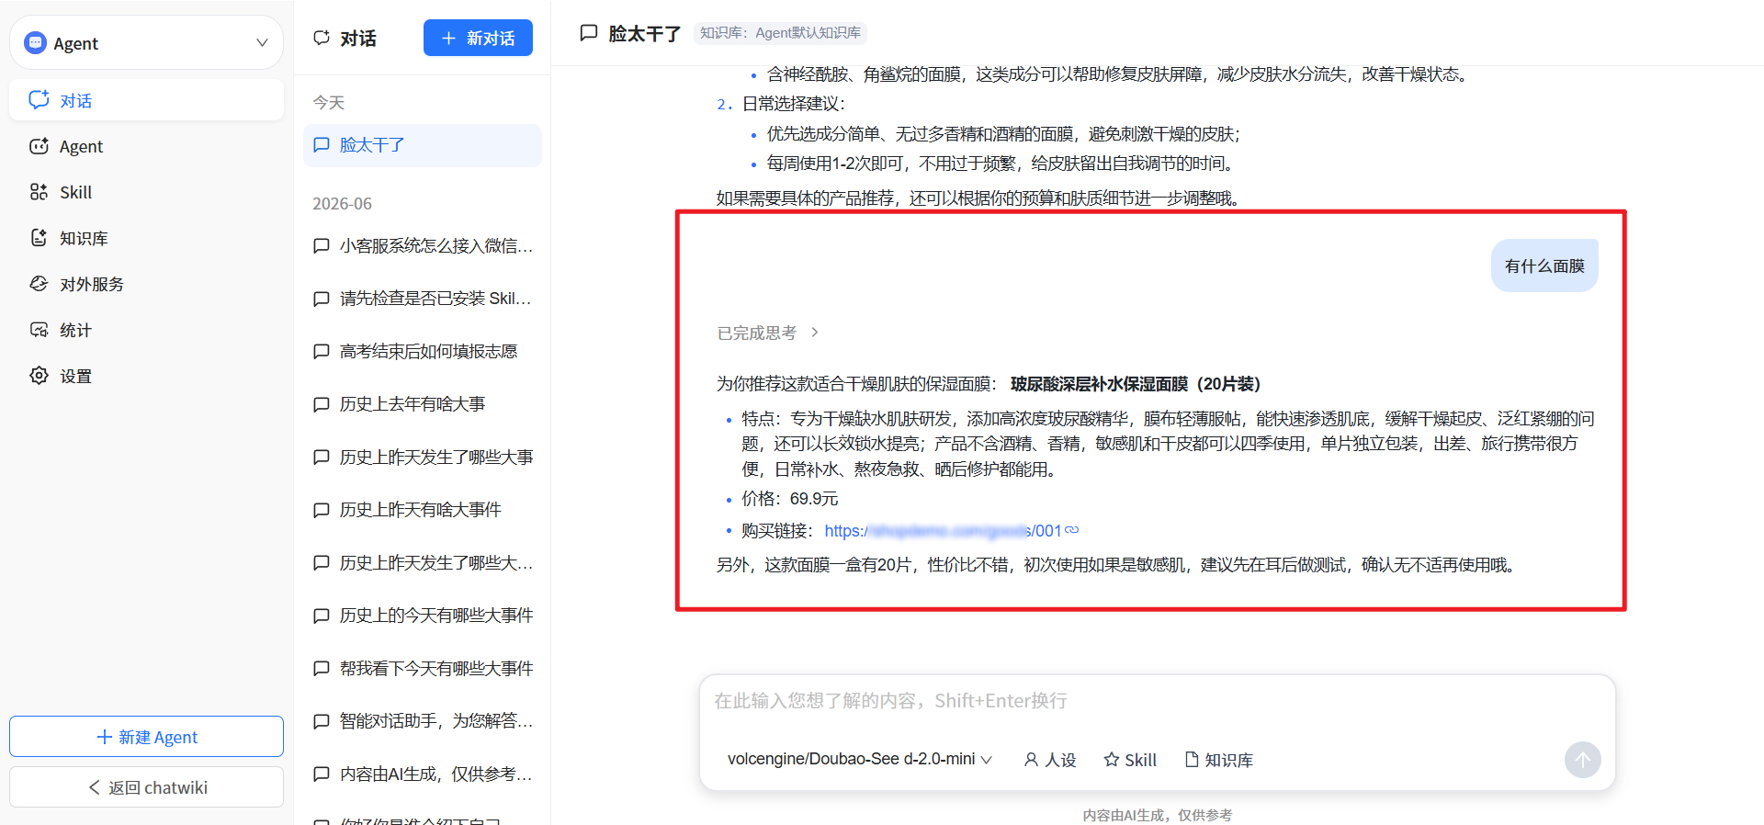
Task: Click the 人设 persona button
Action: coord(1050,760)
